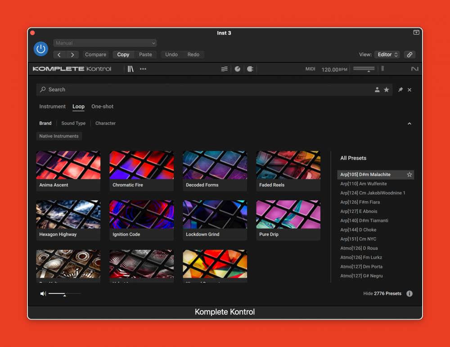Click the Paste button
Viewport: 450px width, 347px height.
(x=145, y=54)
